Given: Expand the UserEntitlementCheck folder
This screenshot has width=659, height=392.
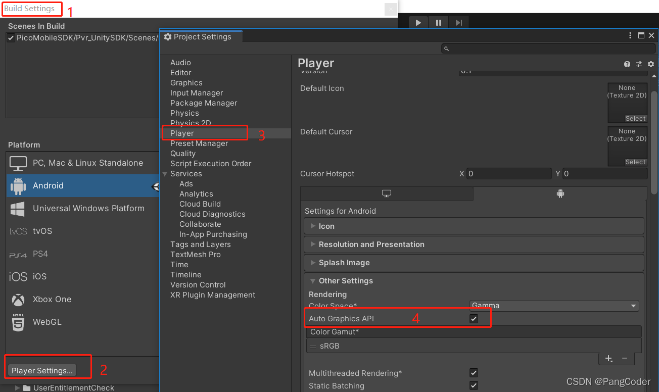Looking at the screenshot, I should 18,388.
